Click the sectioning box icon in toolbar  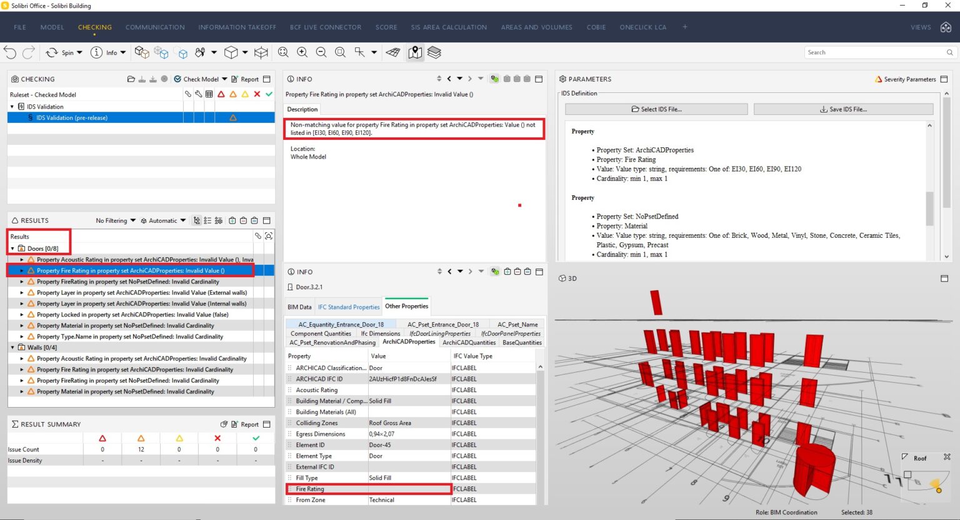261,52
